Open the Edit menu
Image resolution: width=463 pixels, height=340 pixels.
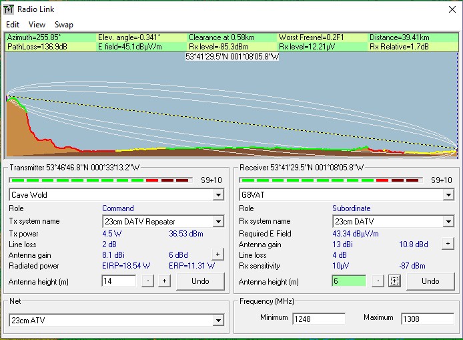click(x=13, y=25)
